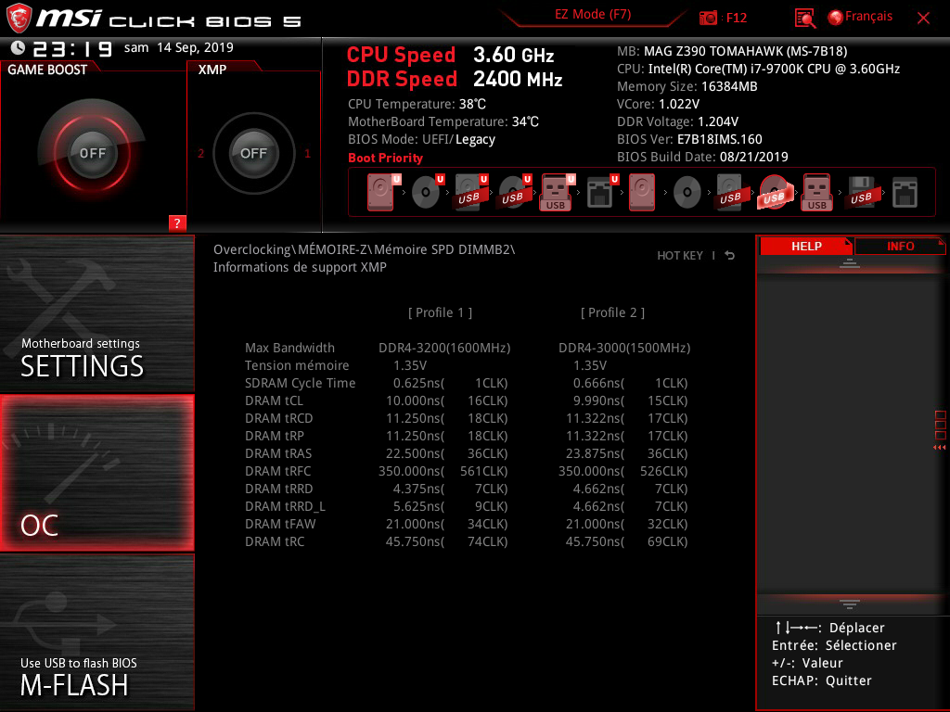Select the UEFI CD/DVD boot device
Screen dimensions: 950x712
point(426,192)
